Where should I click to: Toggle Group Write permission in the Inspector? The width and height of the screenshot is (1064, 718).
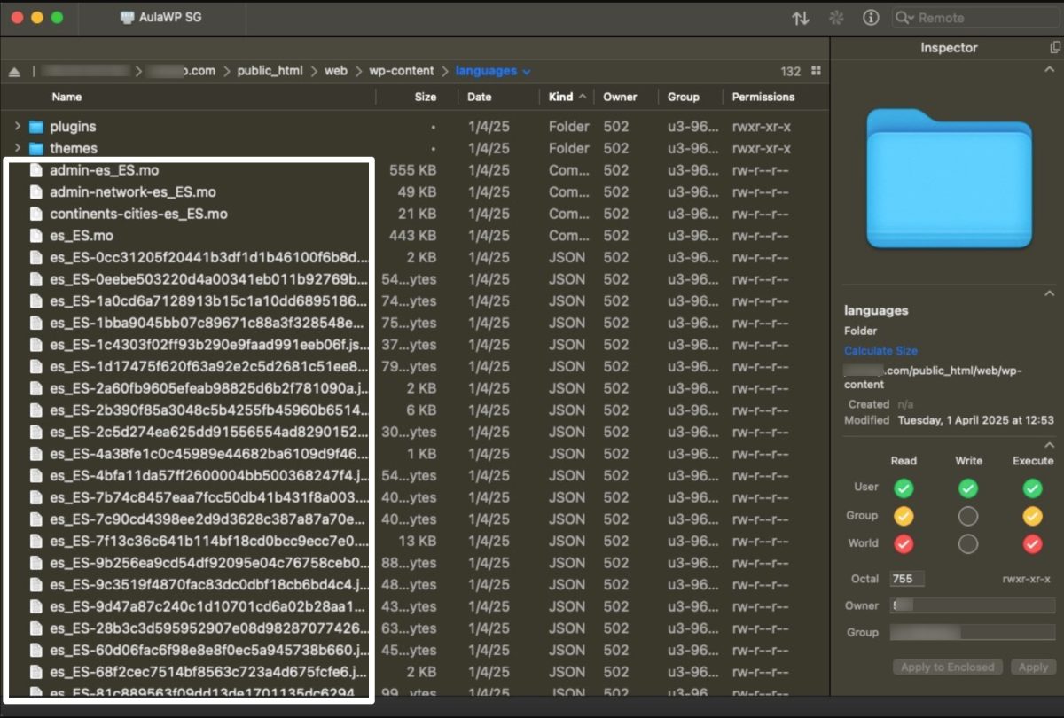pos(967,516)
